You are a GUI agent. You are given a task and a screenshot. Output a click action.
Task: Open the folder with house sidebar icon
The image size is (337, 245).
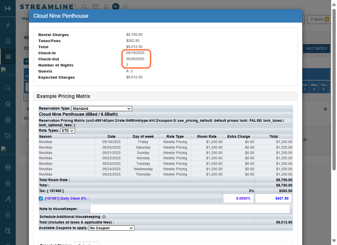coord(8,136)
